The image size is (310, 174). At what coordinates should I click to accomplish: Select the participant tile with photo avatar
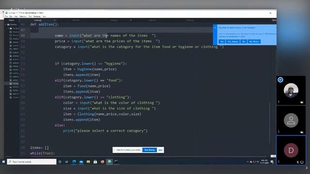291,90
